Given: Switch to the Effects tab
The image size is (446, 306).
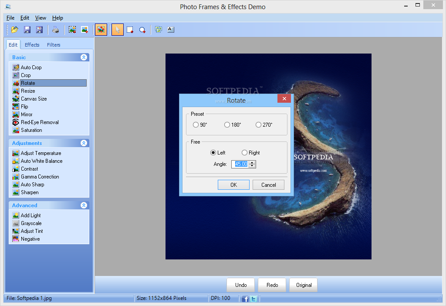Looking at the screenshot, I should [x=32, y=45].
